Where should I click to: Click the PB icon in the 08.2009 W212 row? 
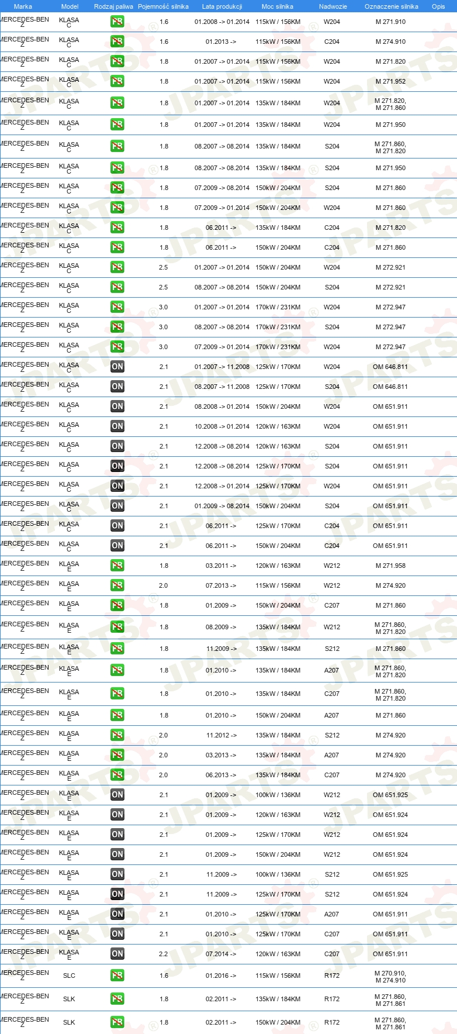(x=117, y=627)
